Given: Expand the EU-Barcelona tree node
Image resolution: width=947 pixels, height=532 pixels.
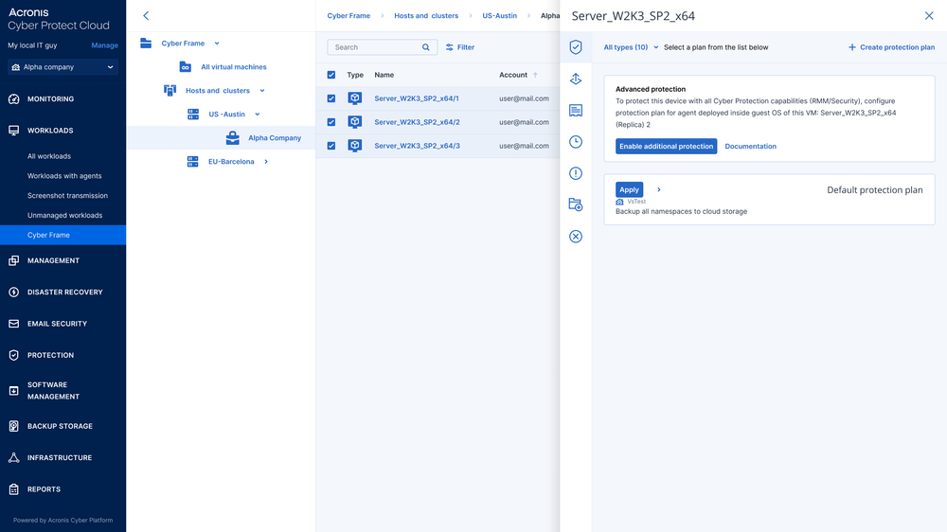Looking at the screenshot, I should pos(266,162).
